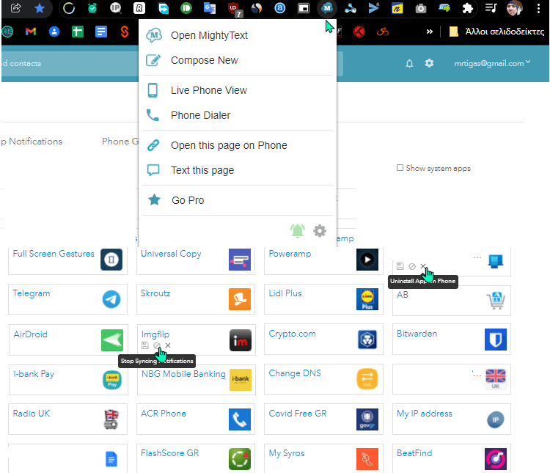Click Google Translate extension icon
Viewport: 550px width, 473px height.
210,8
